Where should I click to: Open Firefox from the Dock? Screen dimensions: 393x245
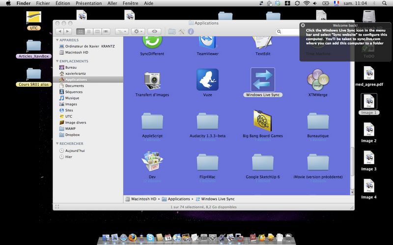[132, 237]
